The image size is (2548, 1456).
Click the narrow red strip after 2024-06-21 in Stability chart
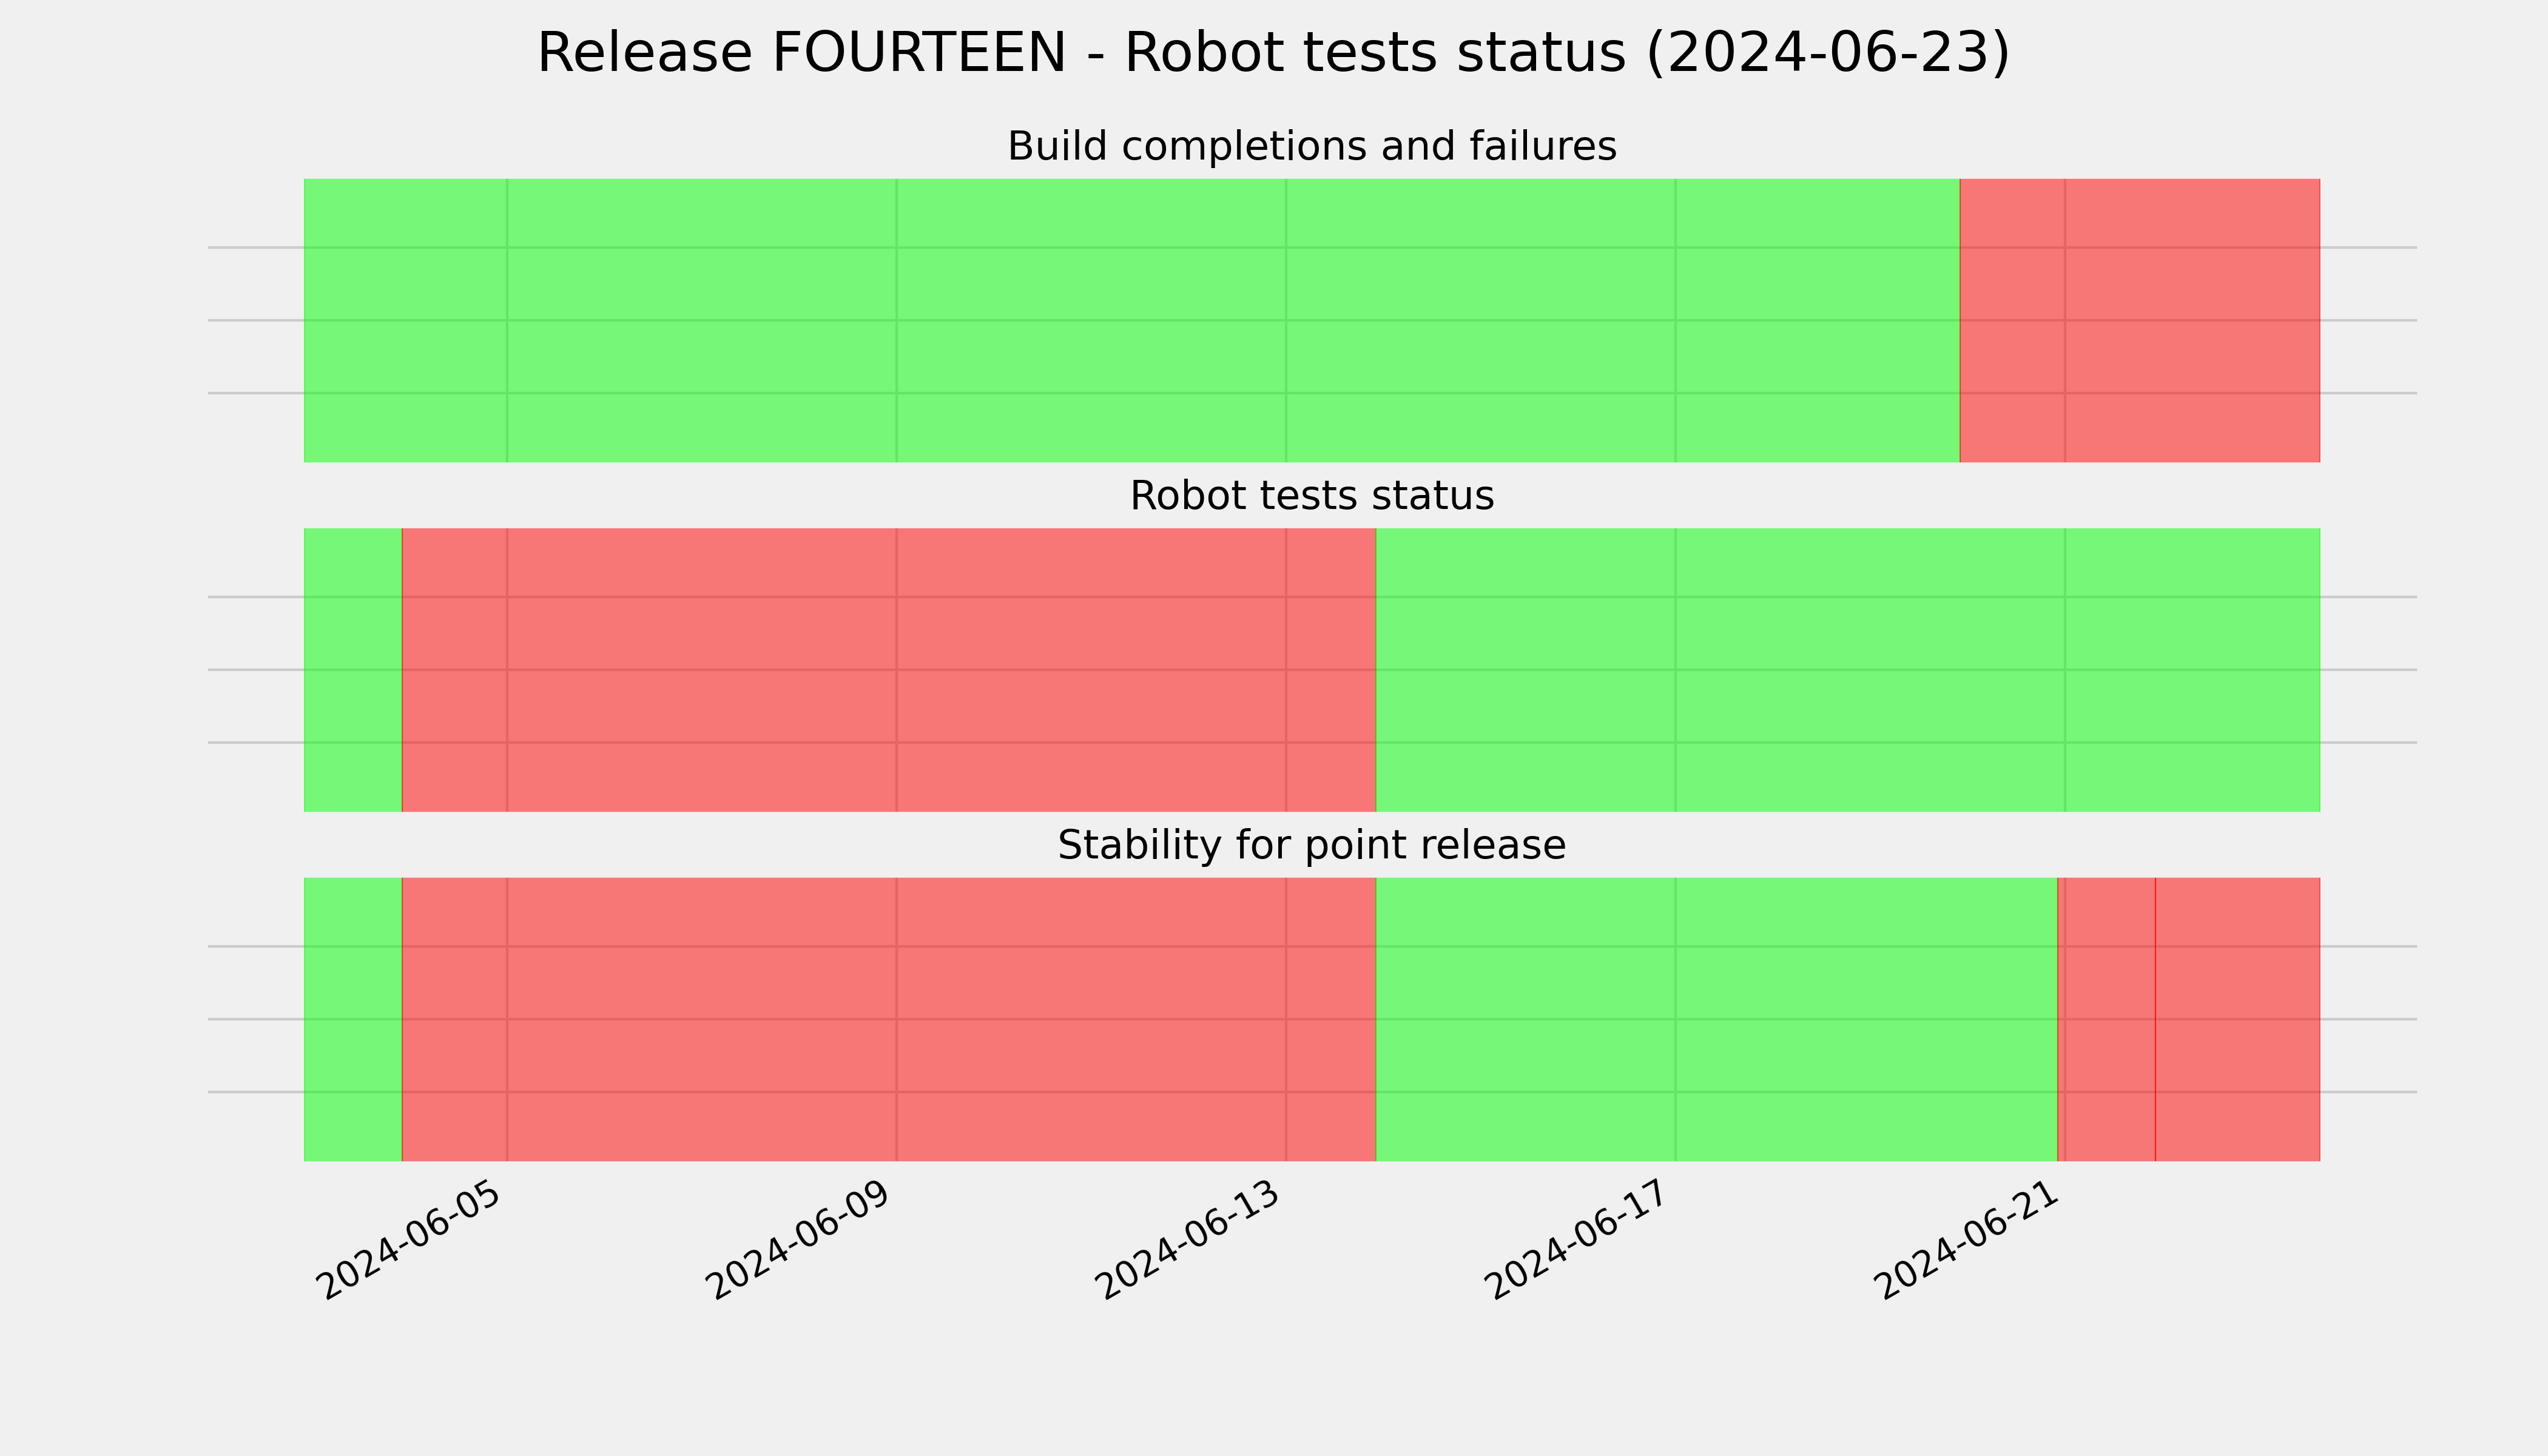tap(2107, 1019)
